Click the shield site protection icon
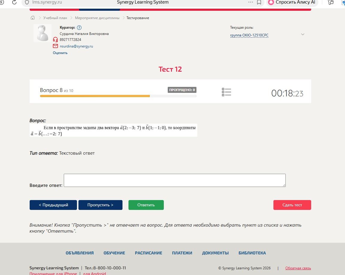The height and width of the screenshot is (275, 345). (27, 2)
